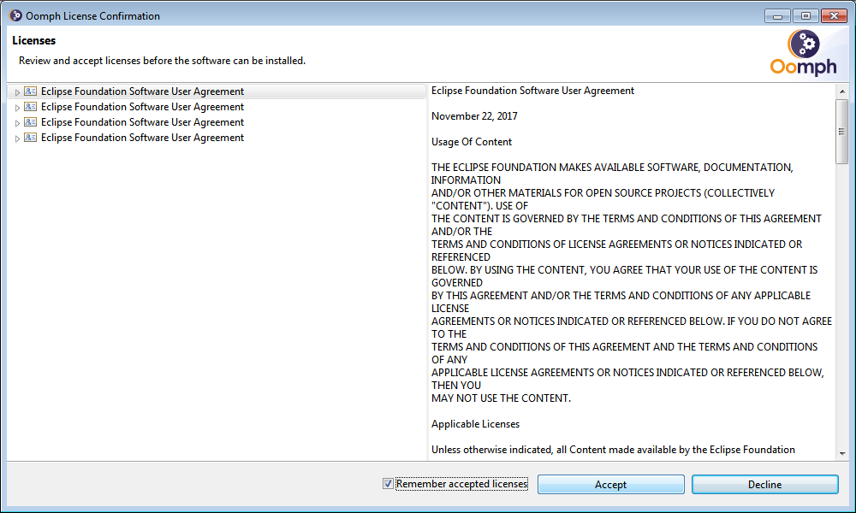Select the second Eclipse Foundation agreement text
The image size is (856, 513).
[142, 107]
